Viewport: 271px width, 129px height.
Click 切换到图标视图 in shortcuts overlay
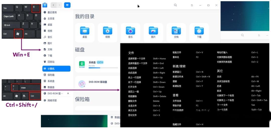tap(224, 57)
